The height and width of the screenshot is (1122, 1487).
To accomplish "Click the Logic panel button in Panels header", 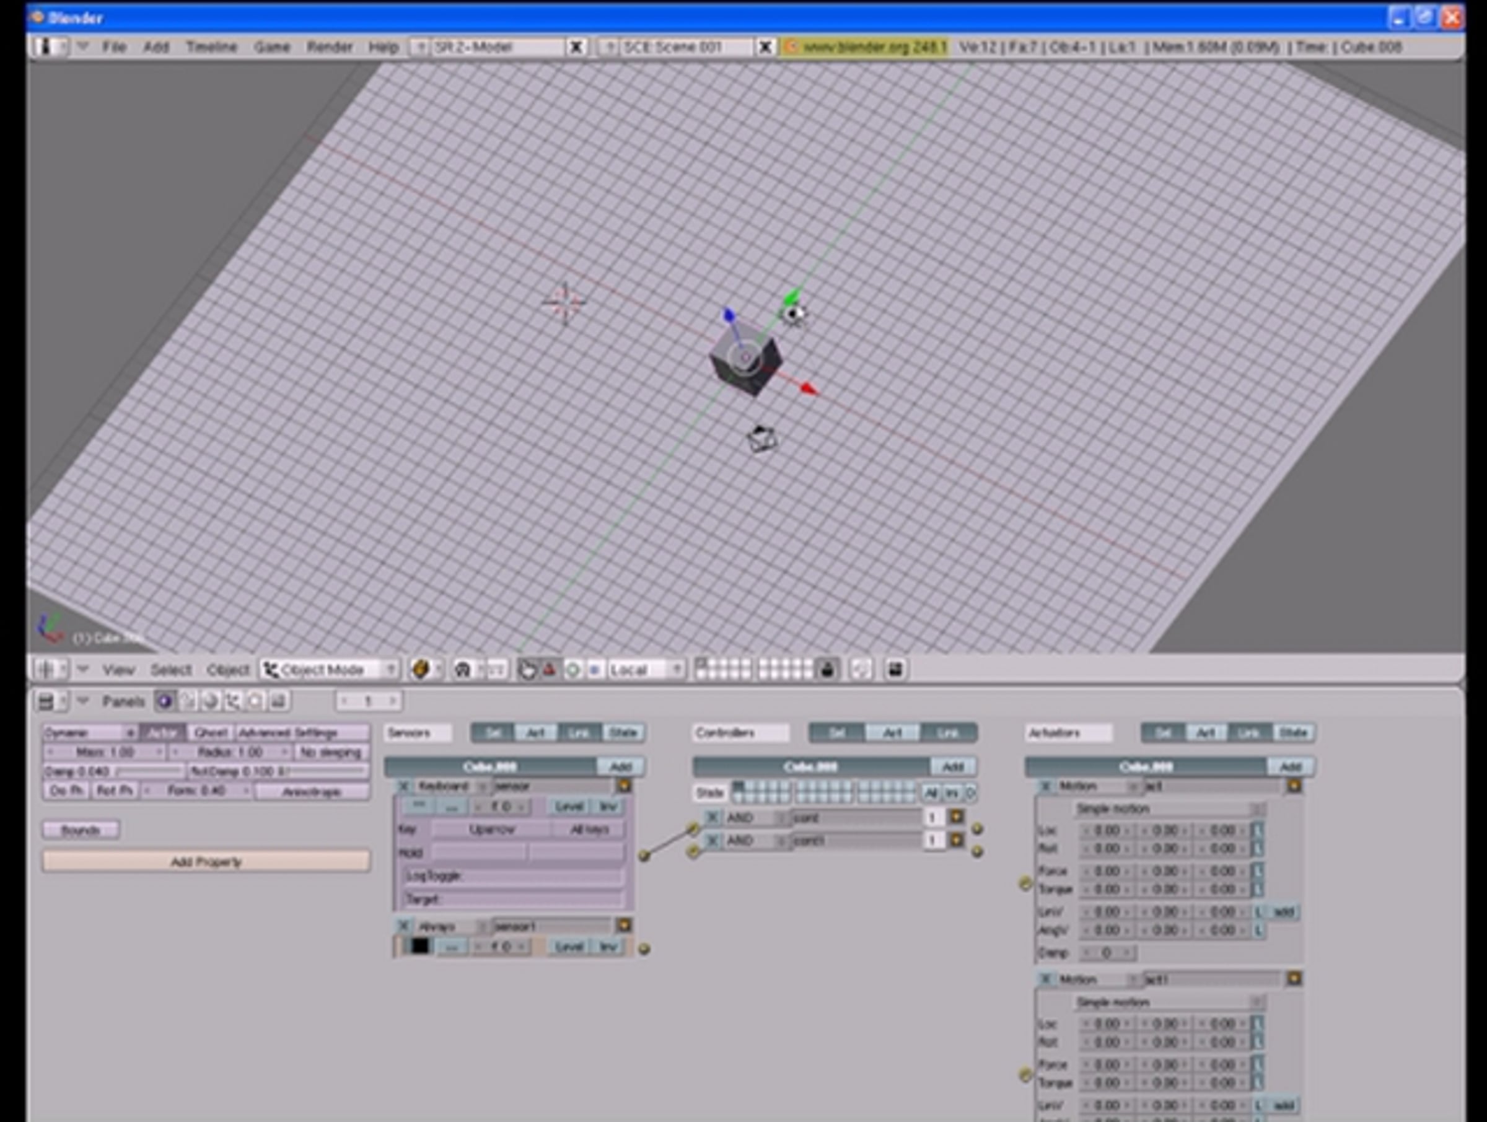I will (x=164, y=702).
